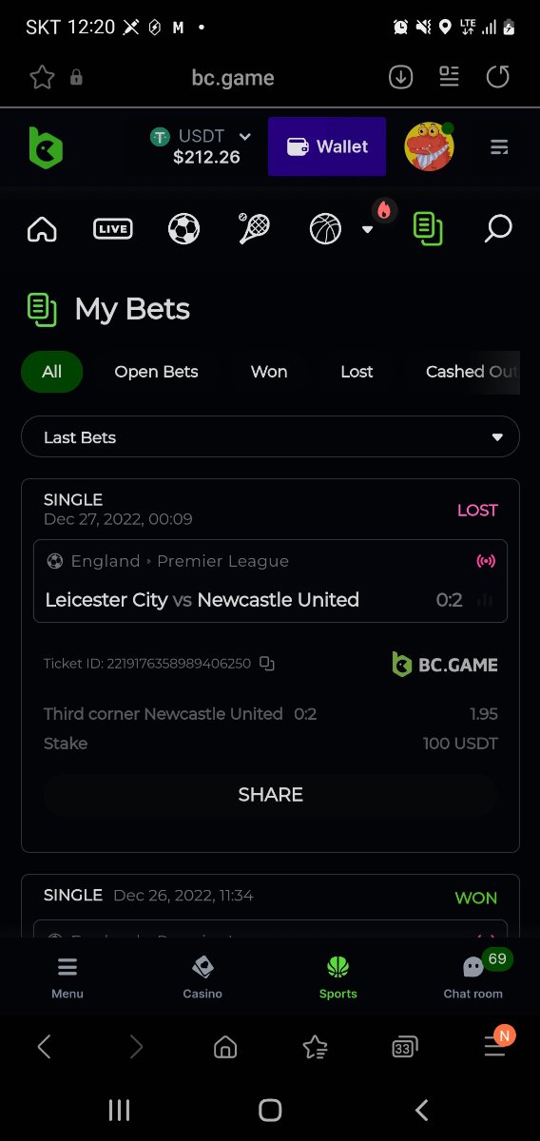Filter bets by Won
This screenshot has width=540, height=1141.
(x=269, y=372)
